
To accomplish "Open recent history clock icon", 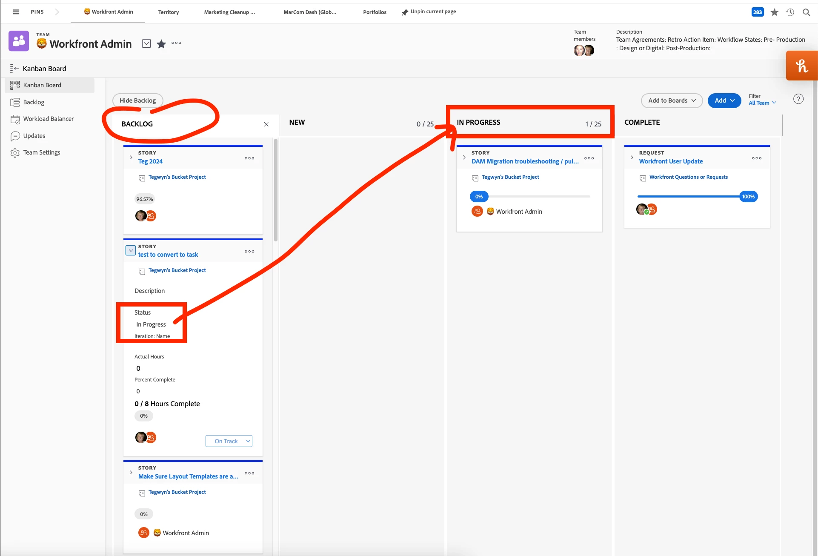I will [790, 12].
